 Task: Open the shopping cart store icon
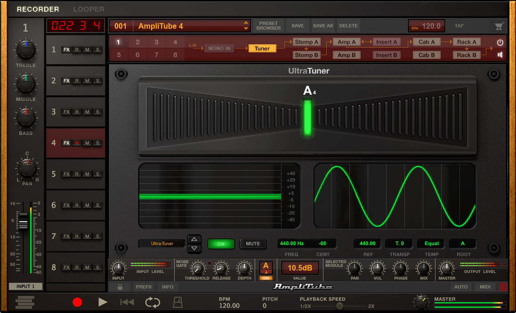point(499,26)
